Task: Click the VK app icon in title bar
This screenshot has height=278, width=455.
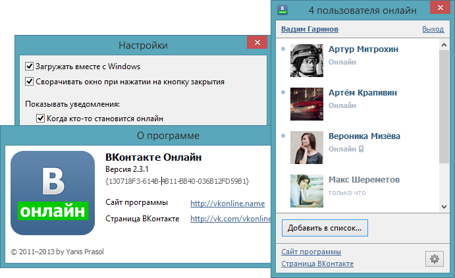Action: coord(282,10)
